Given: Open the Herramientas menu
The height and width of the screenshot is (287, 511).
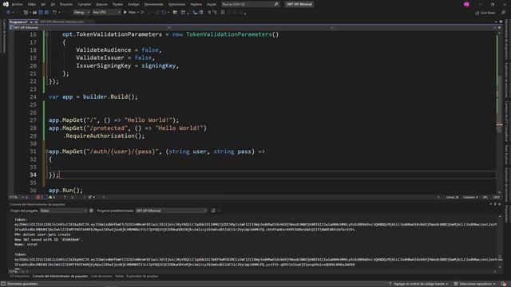Looking at the screenshot, I should [x=153, y=4].
